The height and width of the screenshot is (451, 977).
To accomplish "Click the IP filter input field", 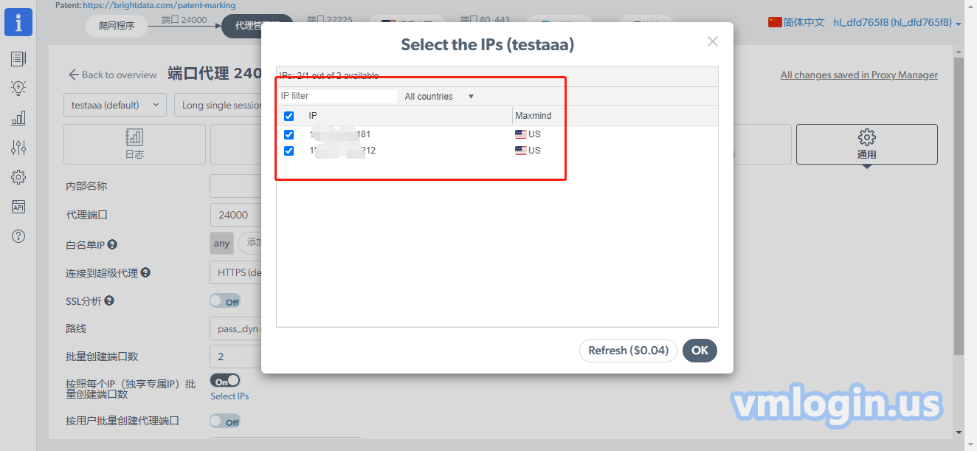I will pyautogui.click(x=337, y=96).
